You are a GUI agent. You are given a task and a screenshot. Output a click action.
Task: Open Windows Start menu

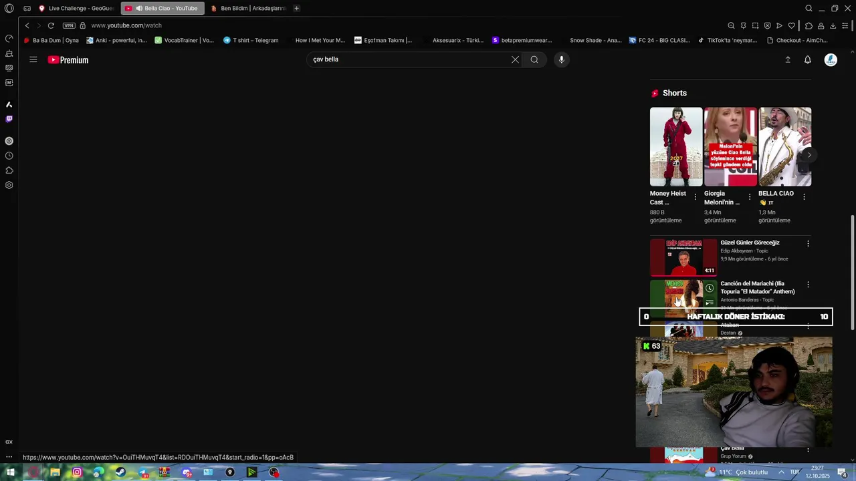click(10, 472)
